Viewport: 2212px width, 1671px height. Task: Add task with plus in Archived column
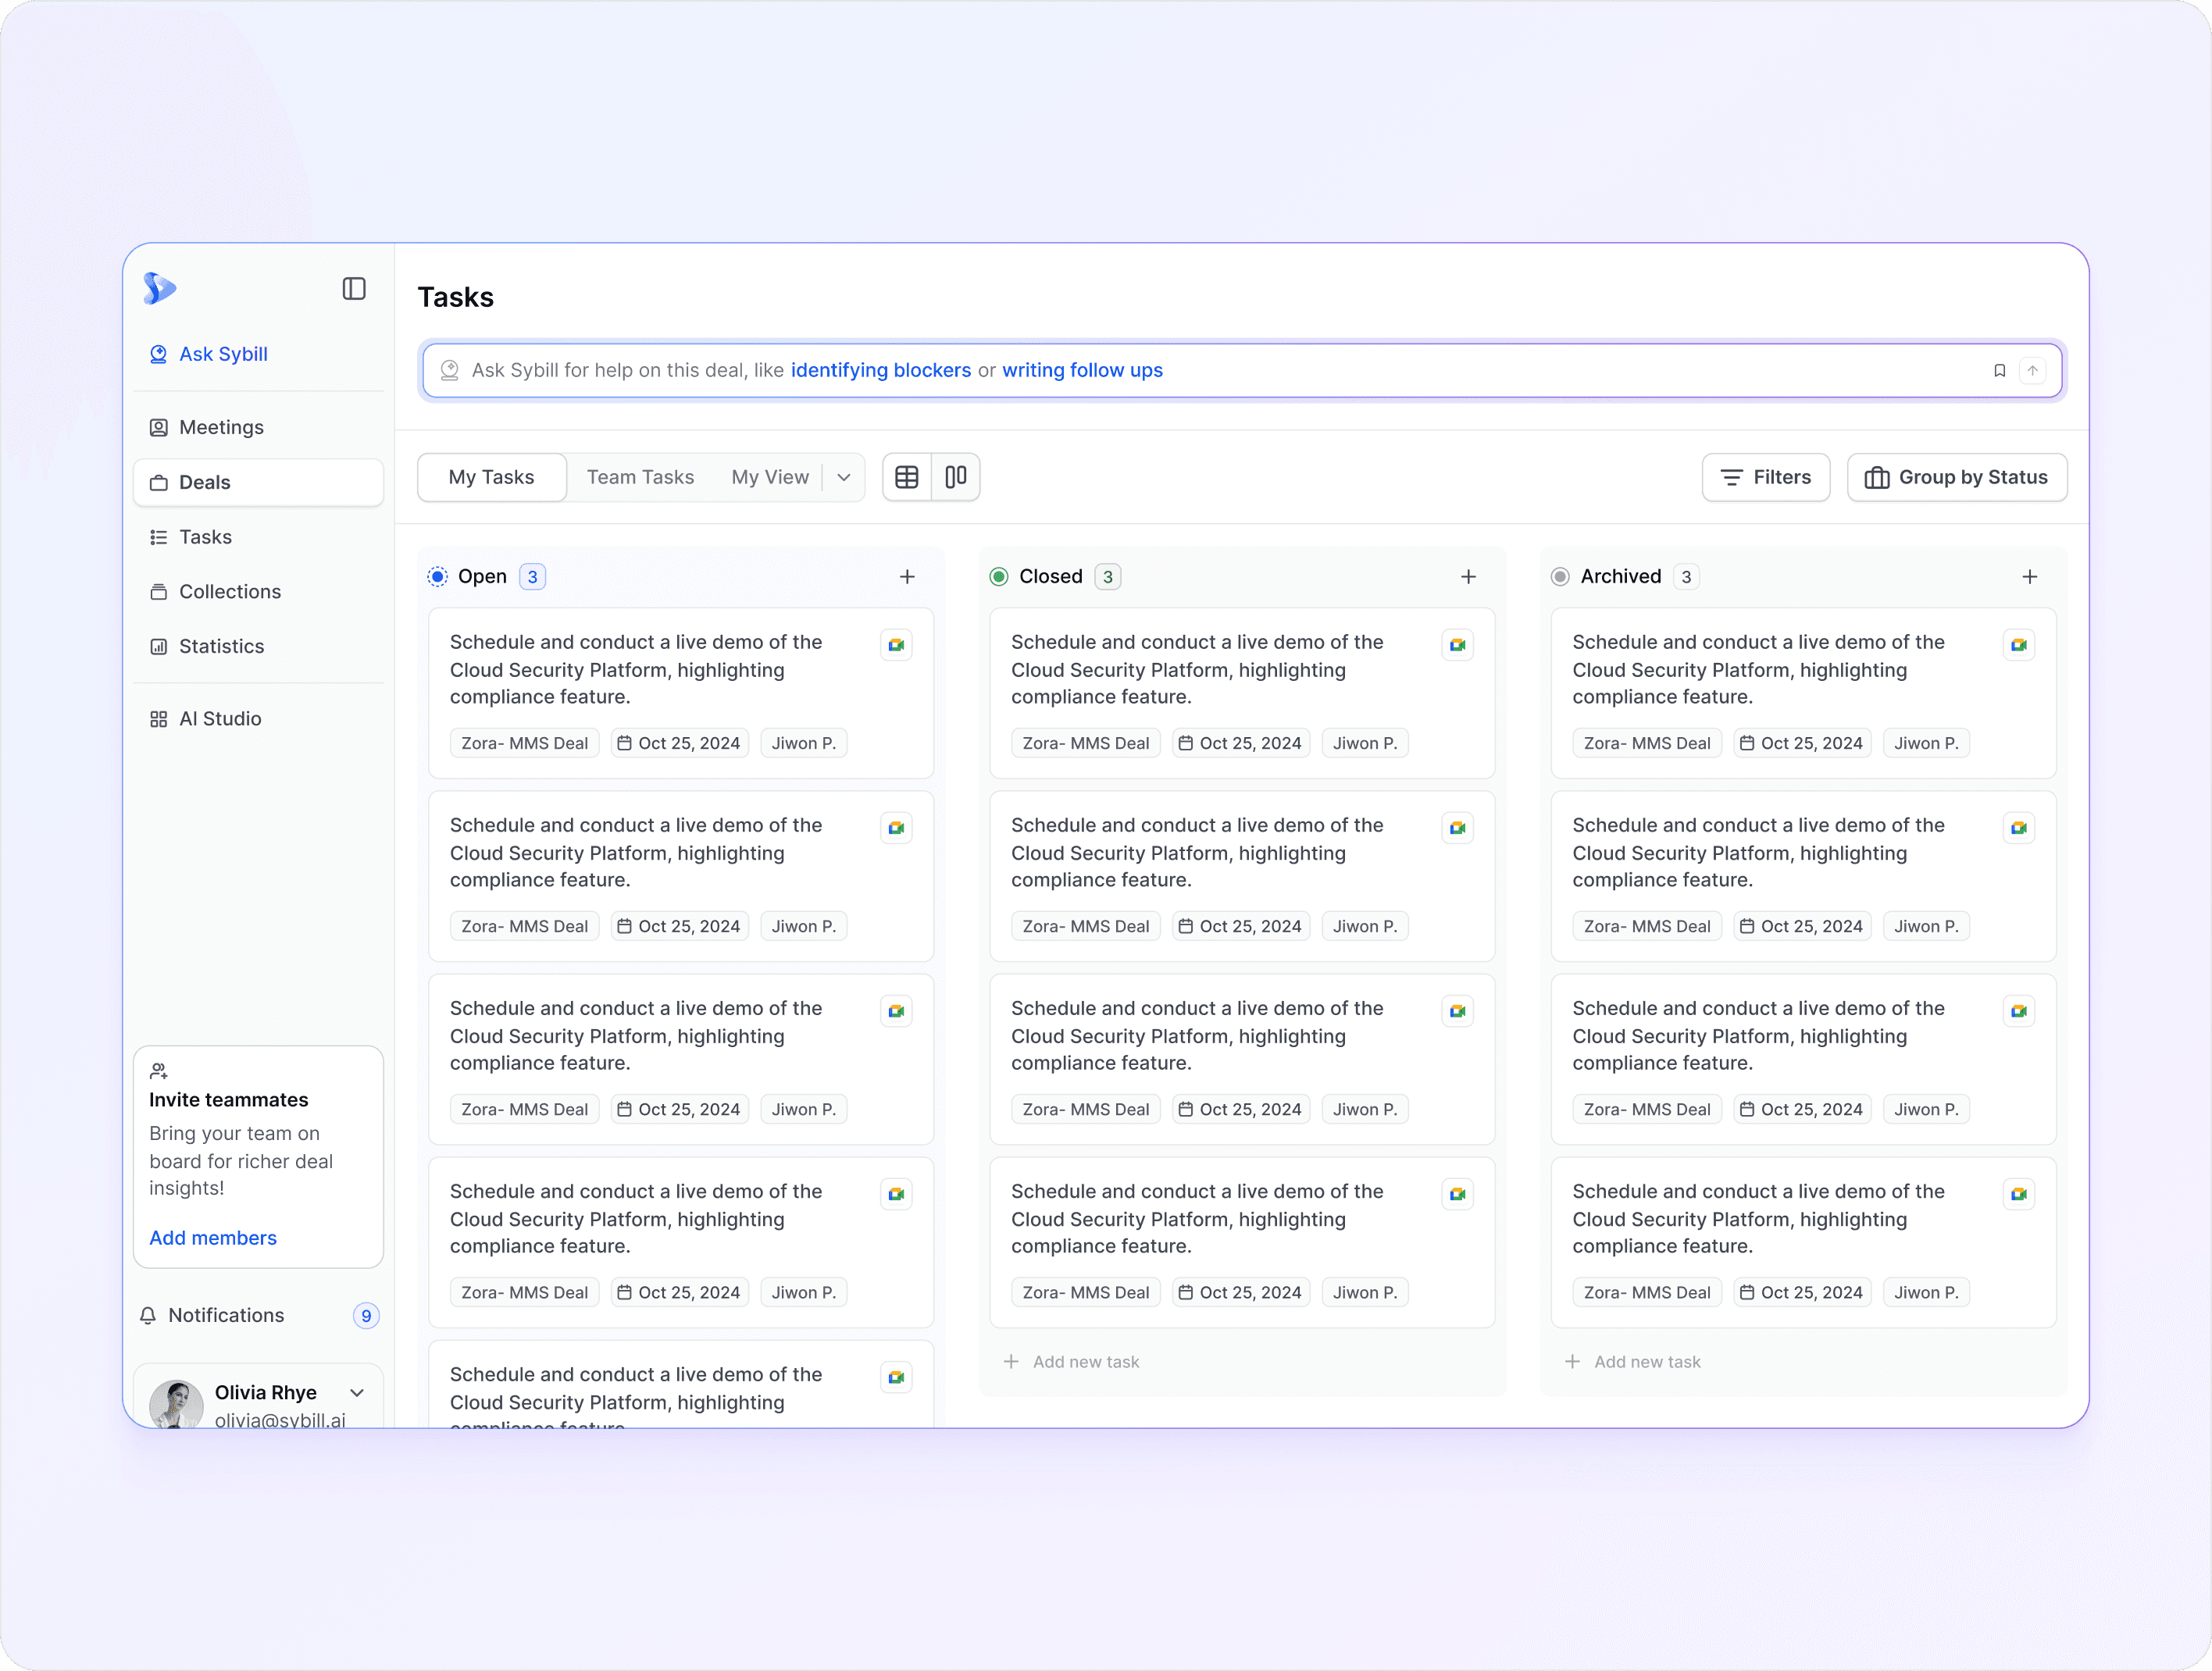(2029, 577)
